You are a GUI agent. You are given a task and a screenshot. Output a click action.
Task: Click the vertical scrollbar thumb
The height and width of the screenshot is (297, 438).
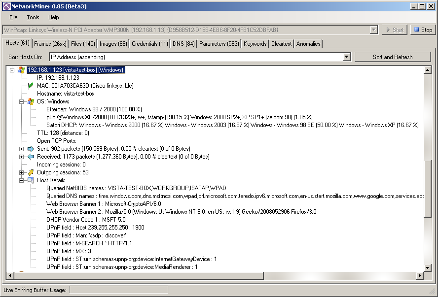pyautogui.click(x=427, y=189)
